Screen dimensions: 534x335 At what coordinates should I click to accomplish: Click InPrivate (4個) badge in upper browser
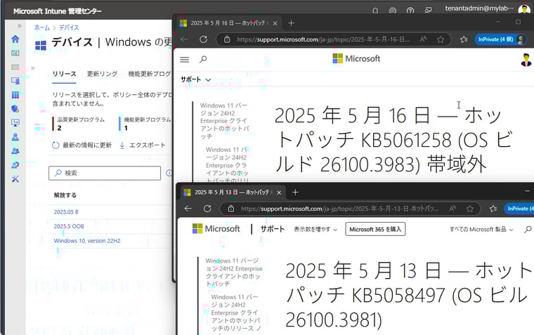(500, 39)
